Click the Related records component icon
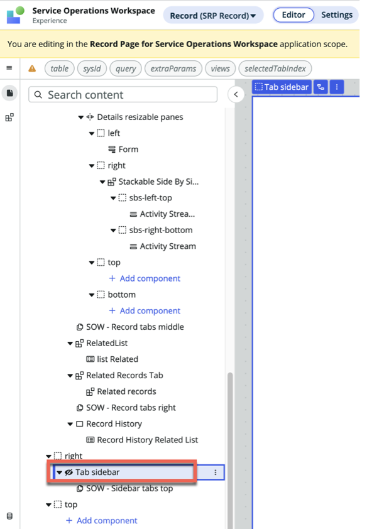This screenshot has width=367, height=529. (90, 391)
